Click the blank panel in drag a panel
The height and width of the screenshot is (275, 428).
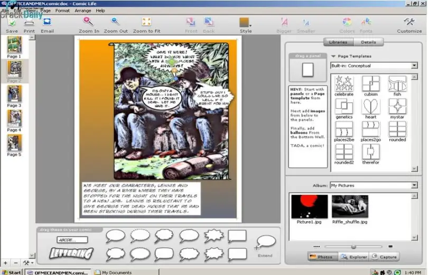(308, 70)
